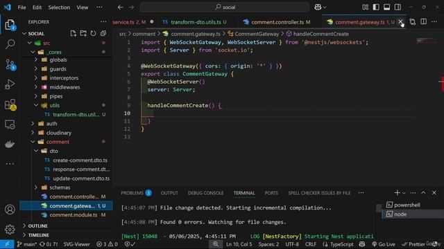Collapse all folders in Explorer
Viewport: 444px width, 249px height.
click(103, 33)
